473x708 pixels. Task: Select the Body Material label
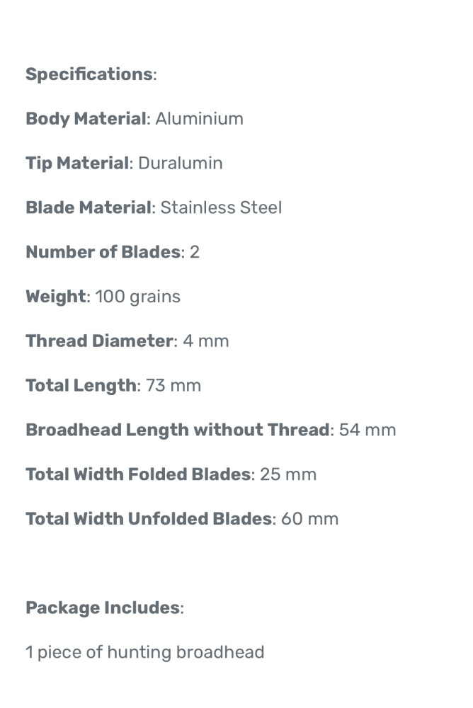point(85,119)
